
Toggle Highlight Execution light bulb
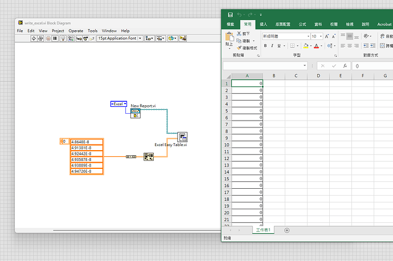click(x=63, y=38)
